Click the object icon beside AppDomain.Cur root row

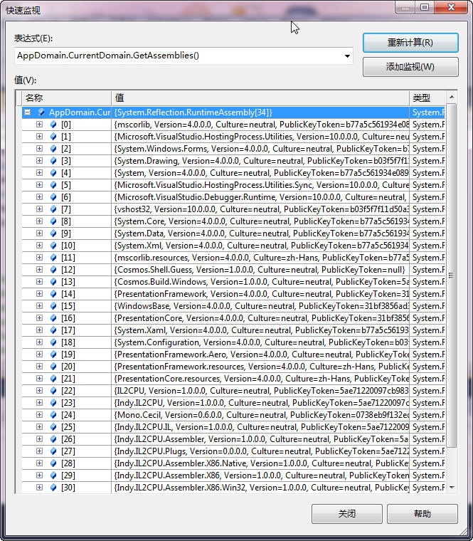point(41,112)
